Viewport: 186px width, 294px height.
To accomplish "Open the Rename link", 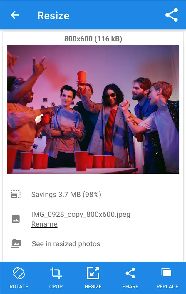I will click(x=44, y=224).
